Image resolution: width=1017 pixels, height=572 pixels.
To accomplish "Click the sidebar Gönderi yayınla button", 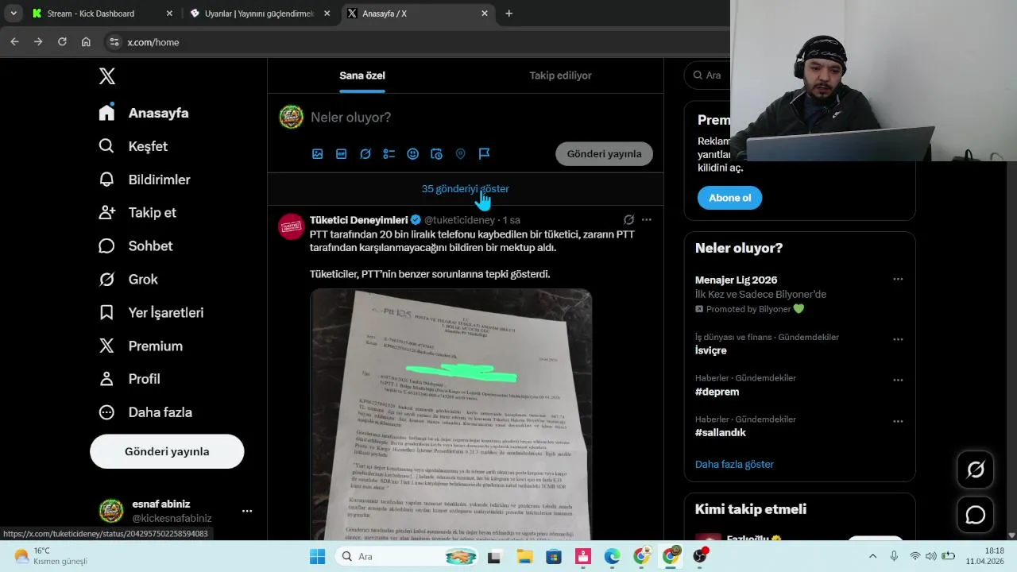I will point(167,451).
